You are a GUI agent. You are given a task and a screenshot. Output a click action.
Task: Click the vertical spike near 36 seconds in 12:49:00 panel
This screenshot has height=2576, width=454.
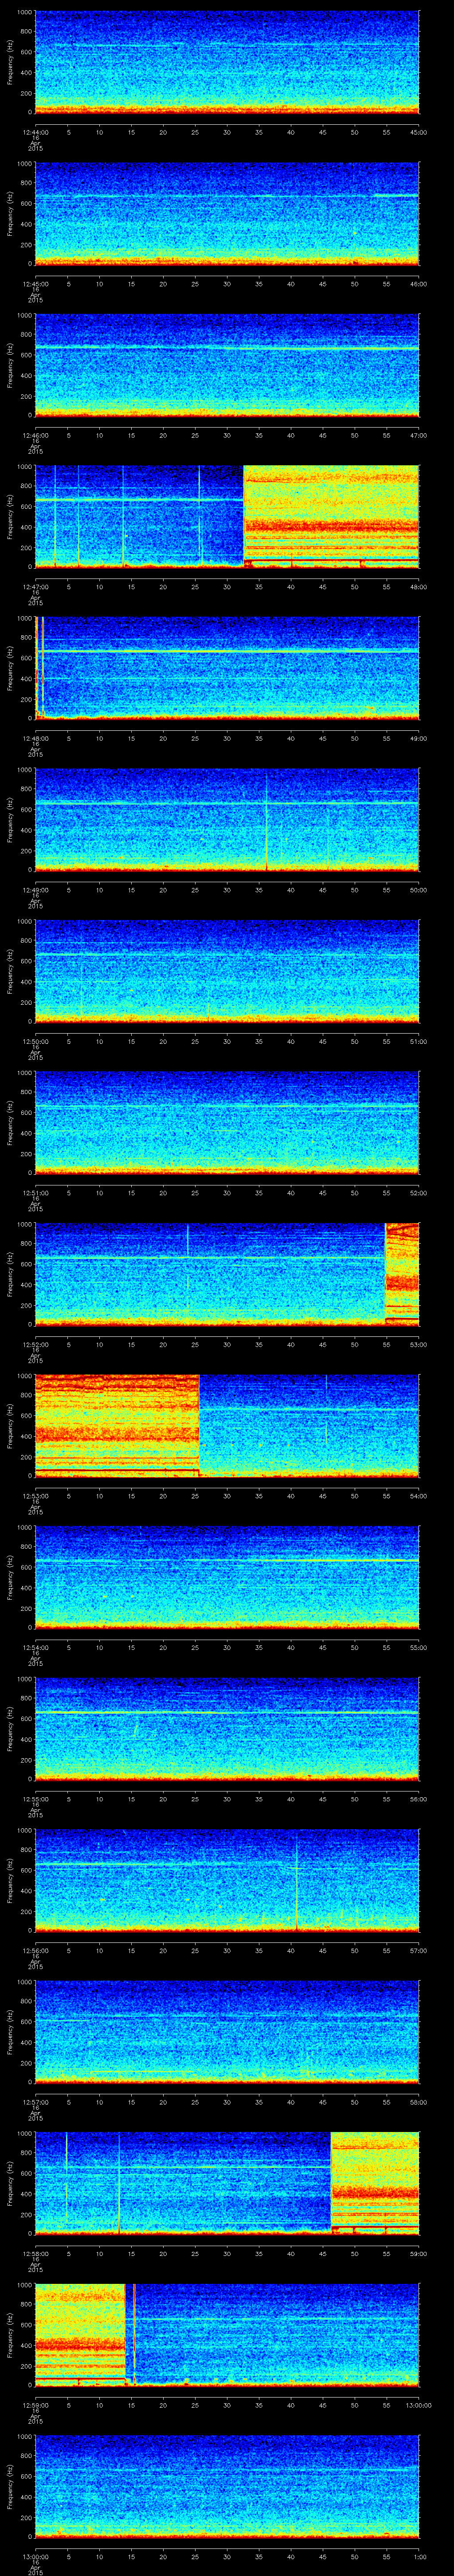point(266,820)
